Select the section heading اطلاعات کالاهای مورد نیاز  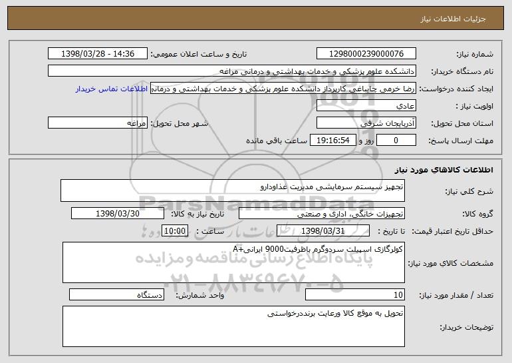click(x=444, y=170)
